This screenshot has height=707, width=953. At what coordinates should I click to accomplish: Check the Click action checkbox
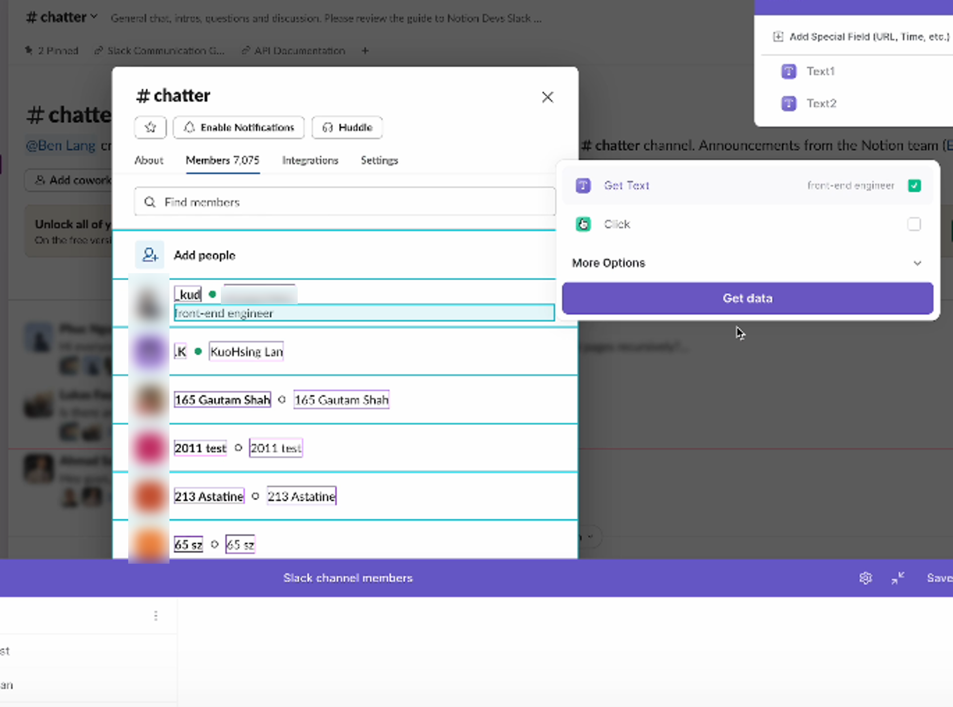[914, 224]
